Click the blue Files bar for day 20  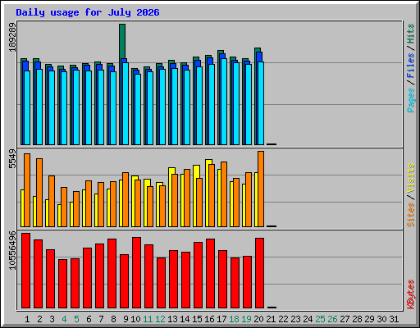coord(259,57)
